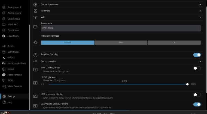Viewport: 207px width, 114px height.
Task: Select the Qobuz icon in sidebar
Action: (x=4, y=69)
